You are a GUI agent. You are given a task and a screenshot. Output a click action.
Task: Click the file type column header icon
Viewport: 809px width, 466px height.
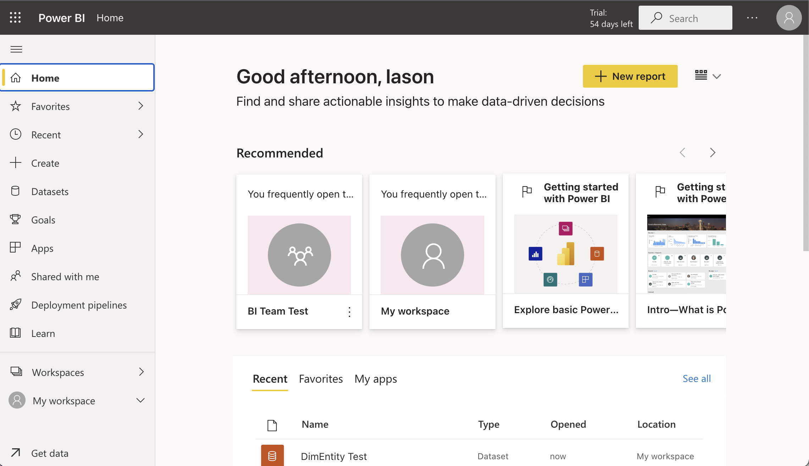tap(272, 425)
